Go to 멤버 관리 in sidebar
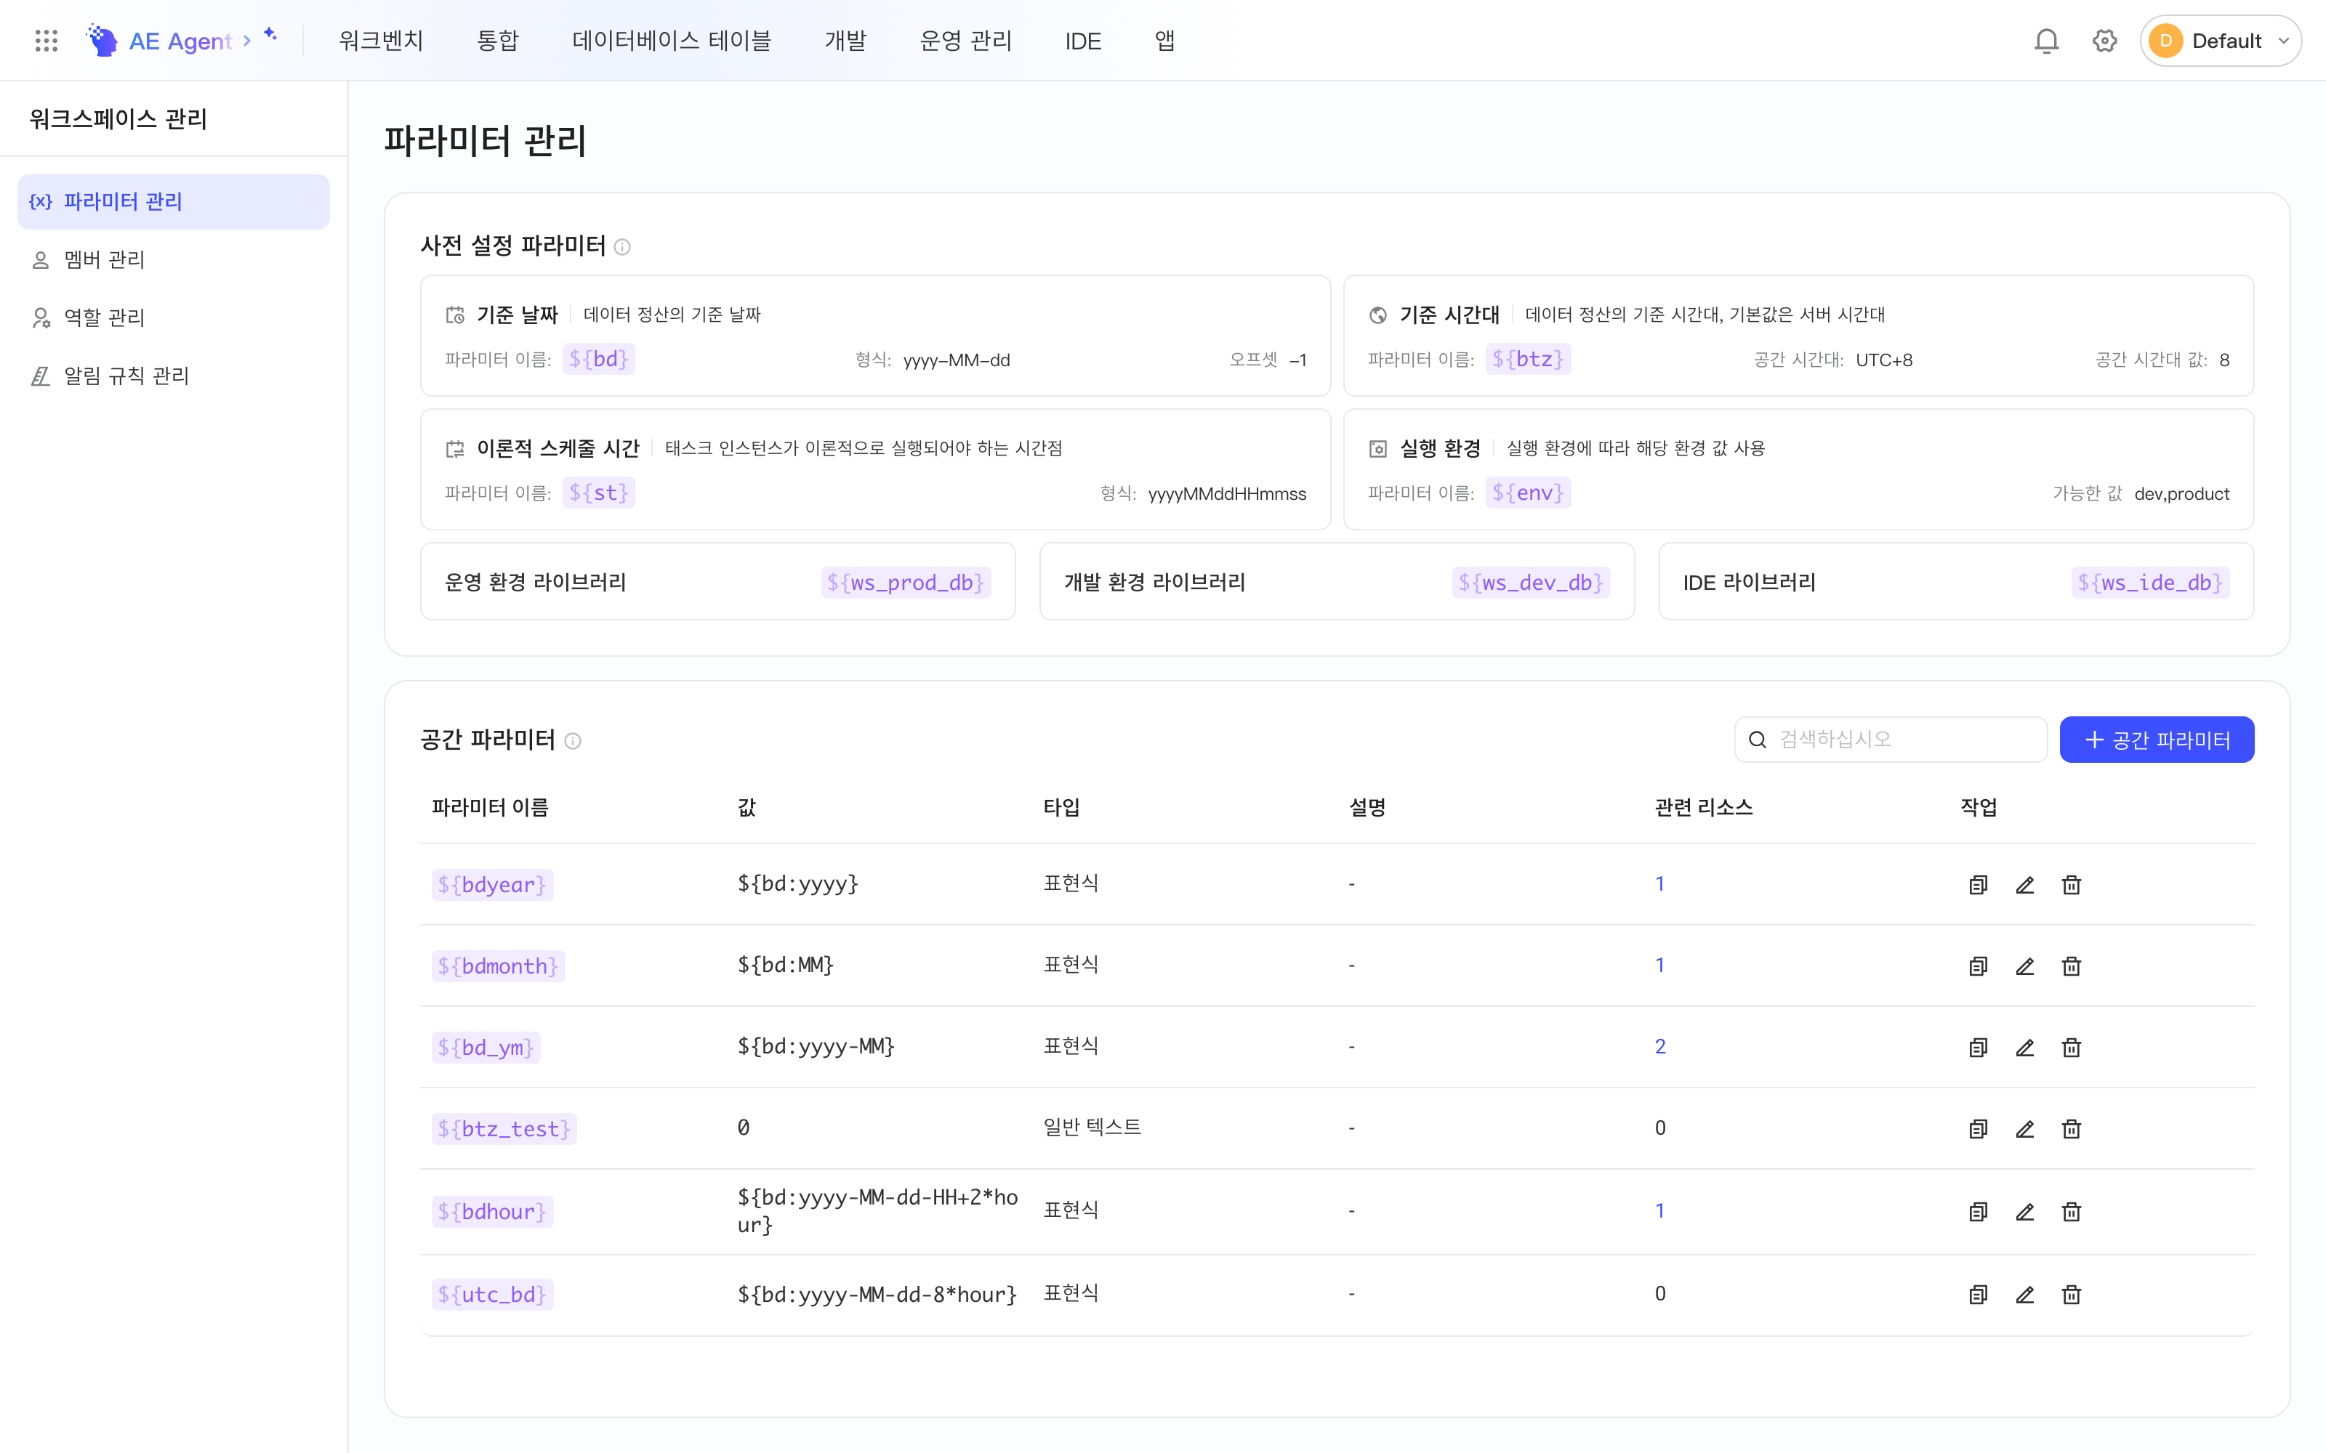 (x=173, y=259)
